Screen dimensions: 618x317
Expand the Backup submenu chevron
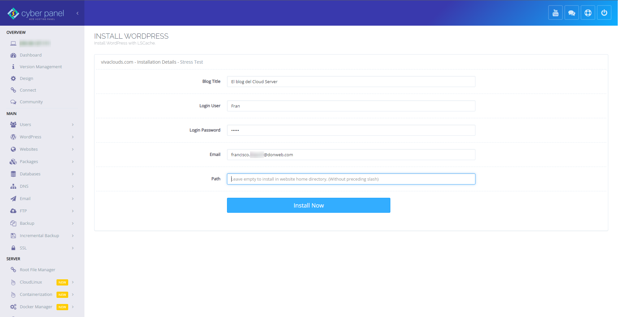coord(73,223)
